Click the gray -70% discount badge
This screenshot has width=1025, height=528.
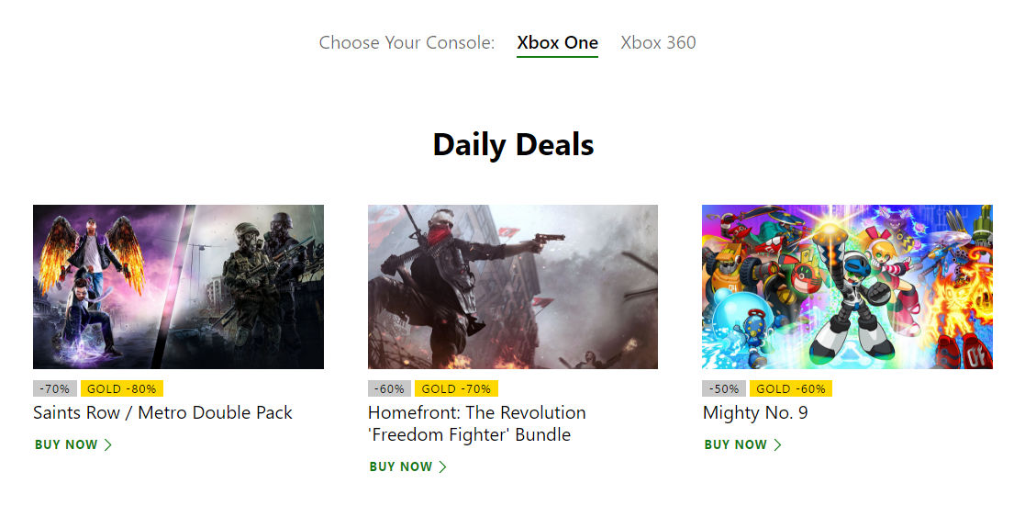[55, 388]
